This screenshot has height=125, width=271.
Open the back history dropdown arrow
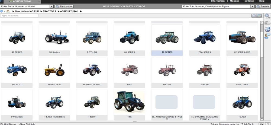pyautogui.click(x=5, y=11)
